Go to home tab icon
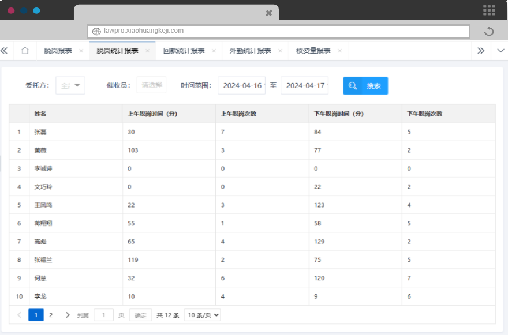This screenshot has width=508, height=335. tap(25, 51)
